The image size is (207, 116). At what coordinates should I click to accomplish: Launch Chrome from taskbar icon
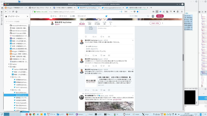(34, 114)
